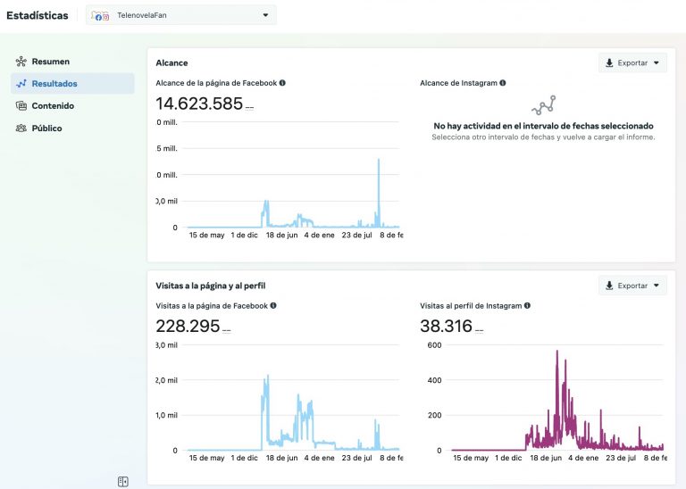Export the Visitas a la página report
This screenshot has width=686, height=489.
pos(632,286)
